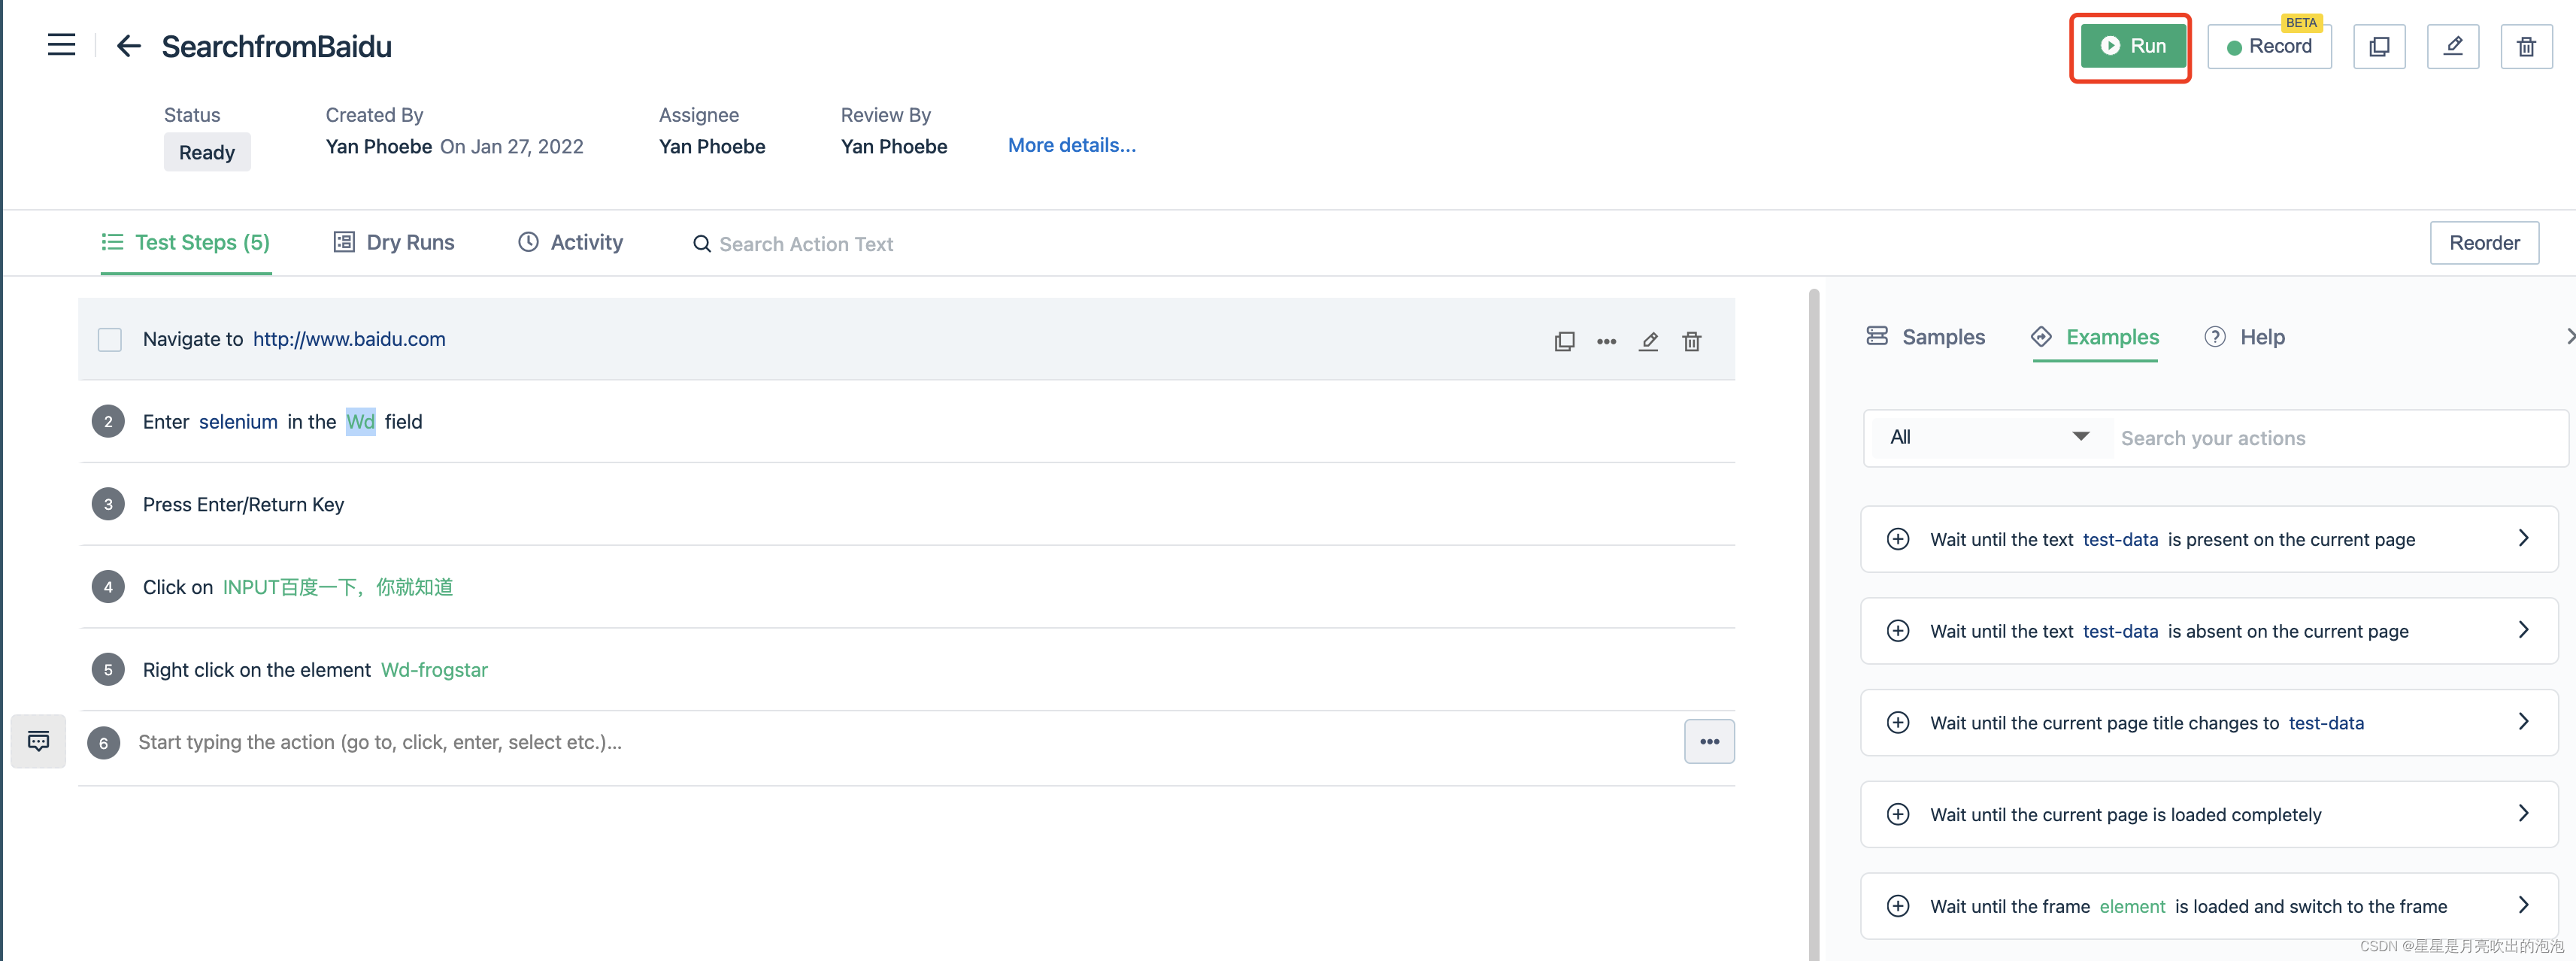
Task: Click the green Run button
Action: [x=2132, y=46]
